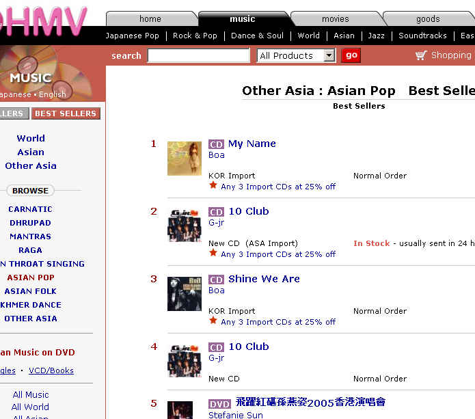Open the goods tab

428,18
